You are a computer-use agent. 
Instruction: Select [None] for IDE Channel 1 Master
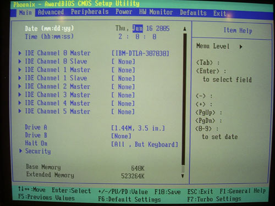pyautogui.click(x=123, y=70)
